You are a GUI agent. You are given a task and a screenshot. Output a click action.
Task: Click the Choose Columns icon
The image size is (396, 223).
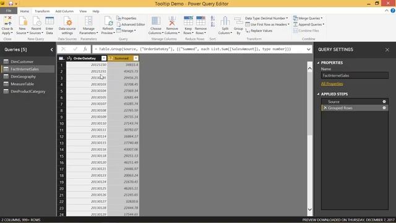tap(156, 21)
